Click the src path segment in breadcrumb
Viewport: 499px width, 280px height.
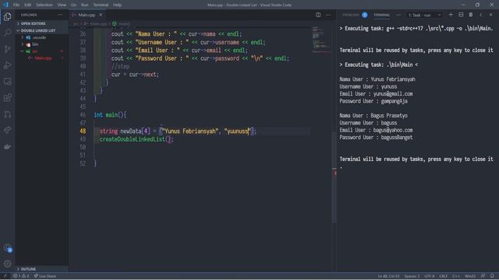pyautogui.click(x=76, y=24)
